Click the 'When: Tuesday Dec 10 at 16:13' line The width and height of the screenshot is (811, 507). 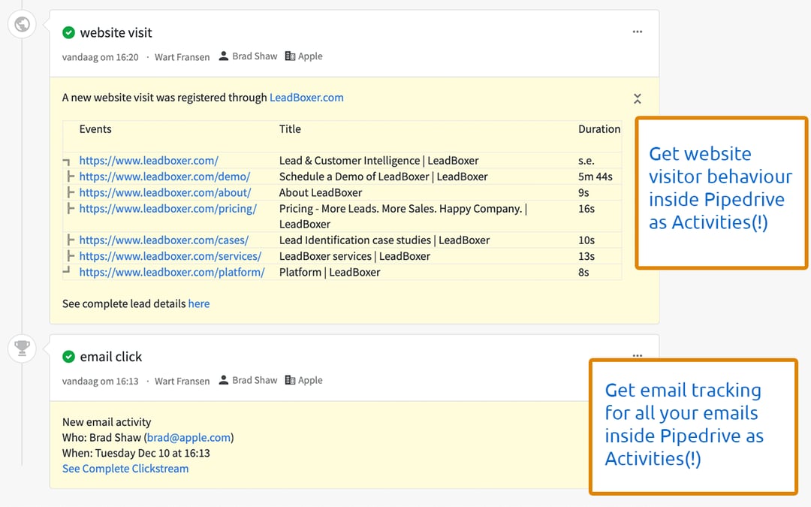point(136,453)
